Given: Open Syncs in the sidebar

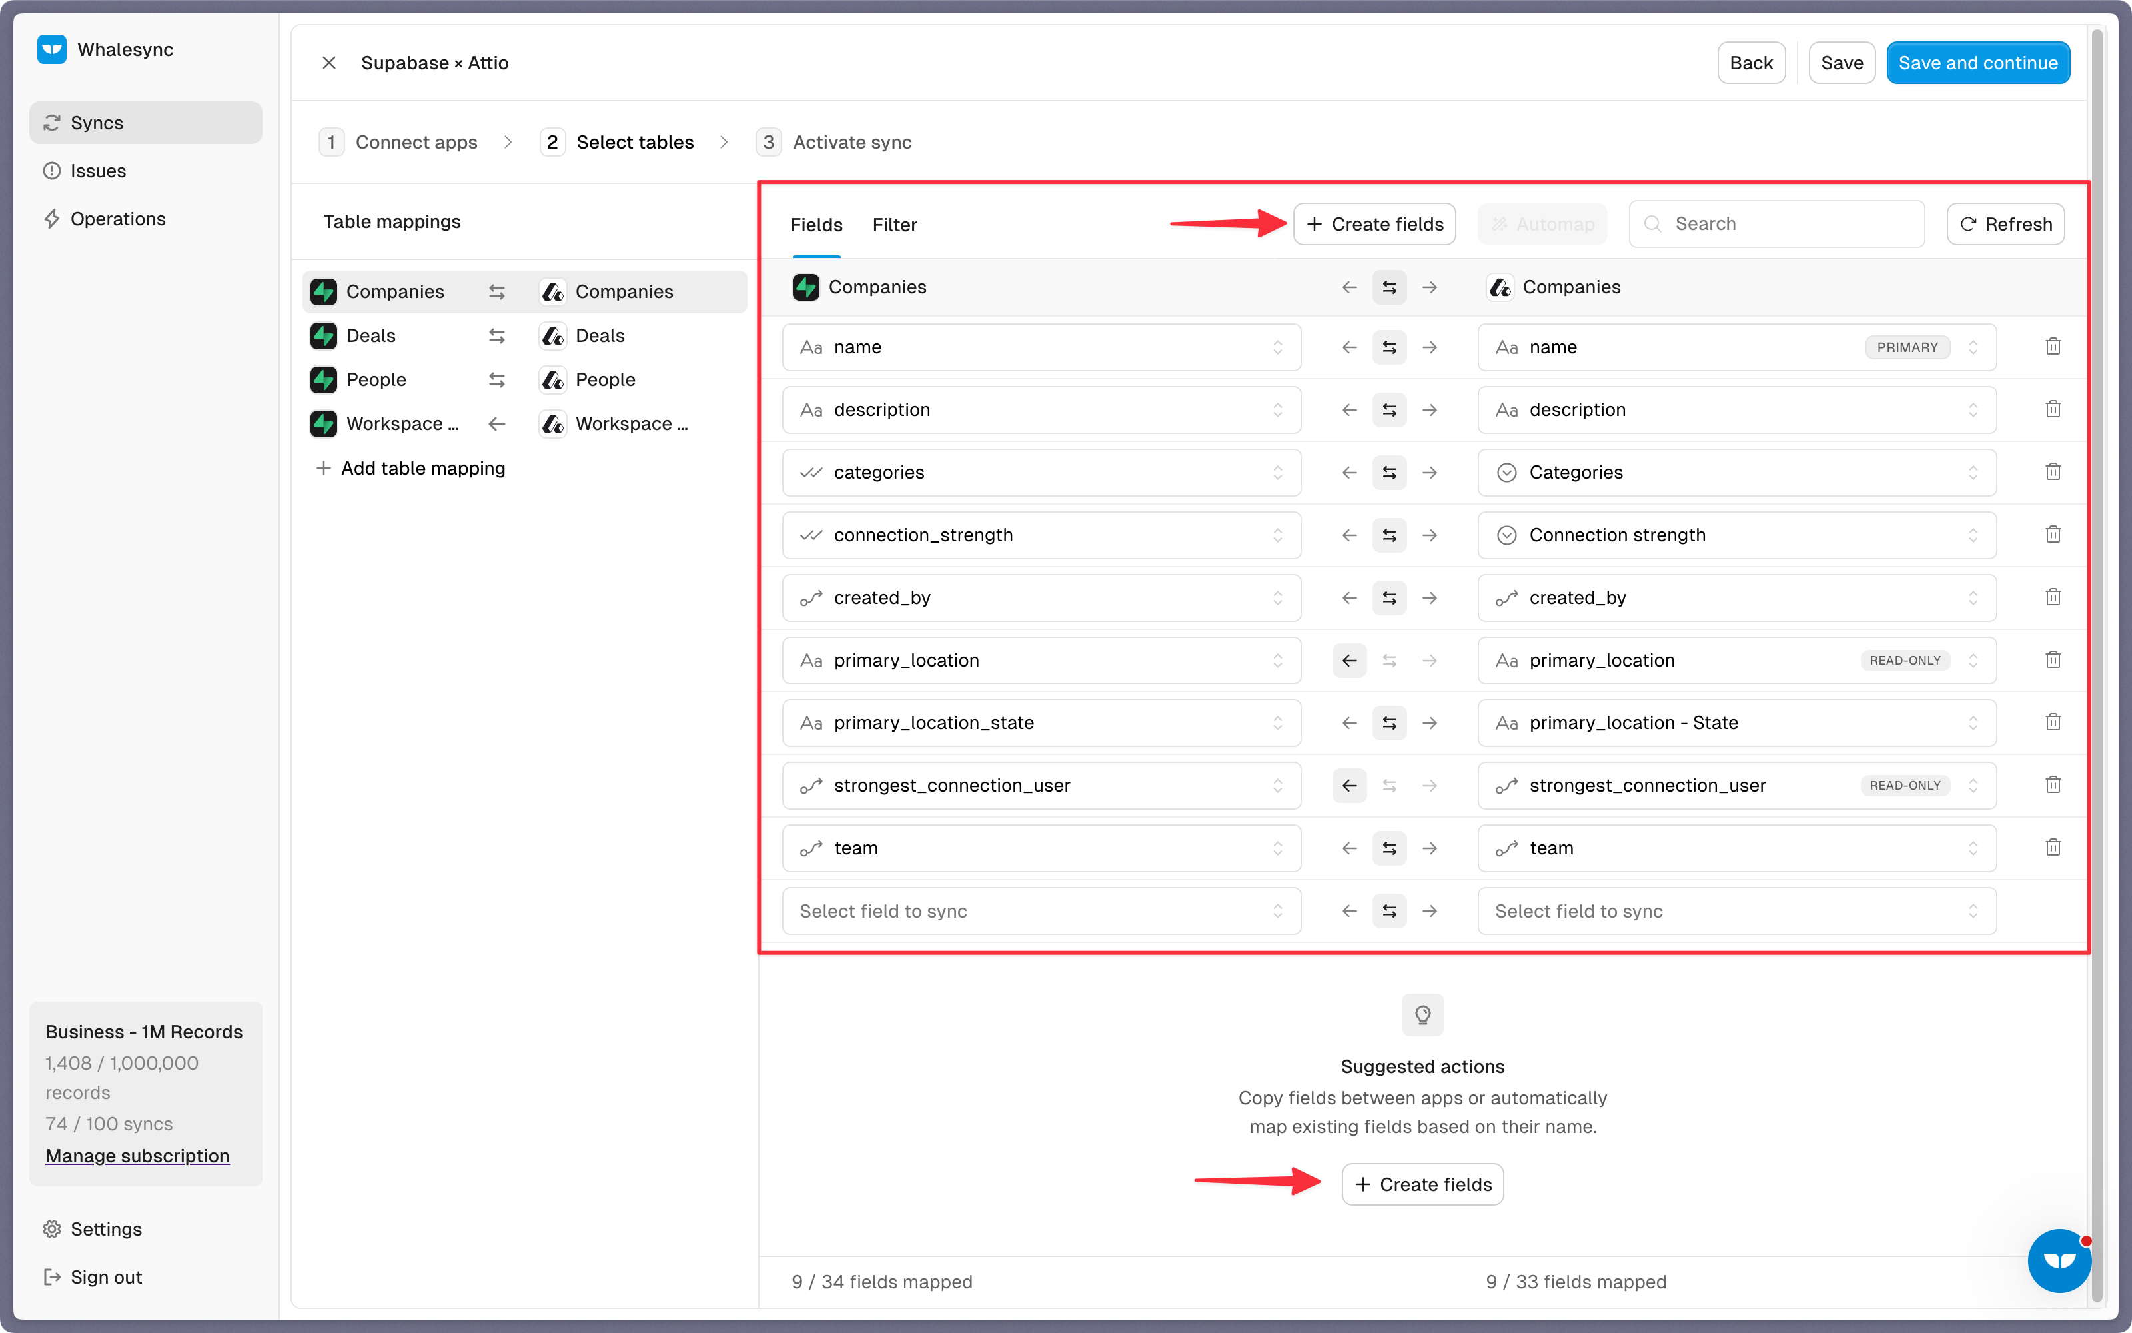Looking at the screenshot, I should pos(145,123).
